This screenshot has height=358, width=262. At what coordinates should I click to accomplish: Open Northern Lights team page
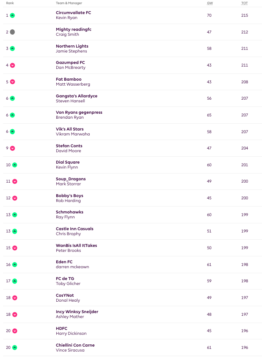pos(72,46)
